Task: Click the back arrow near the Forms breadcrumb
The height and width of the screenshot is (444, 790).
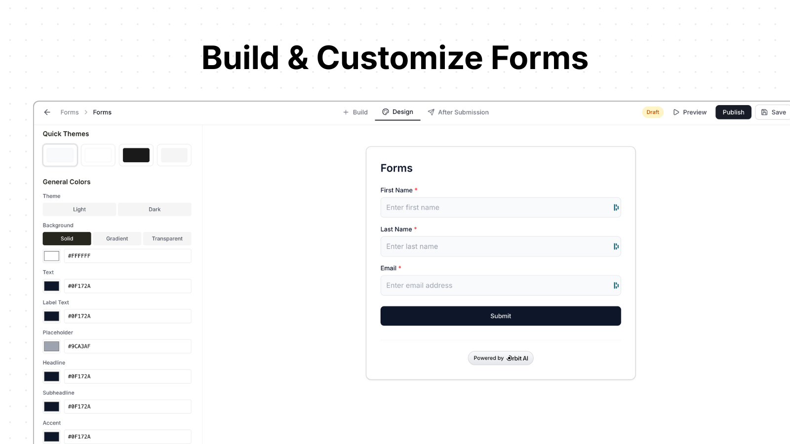Action: point(47,112)
